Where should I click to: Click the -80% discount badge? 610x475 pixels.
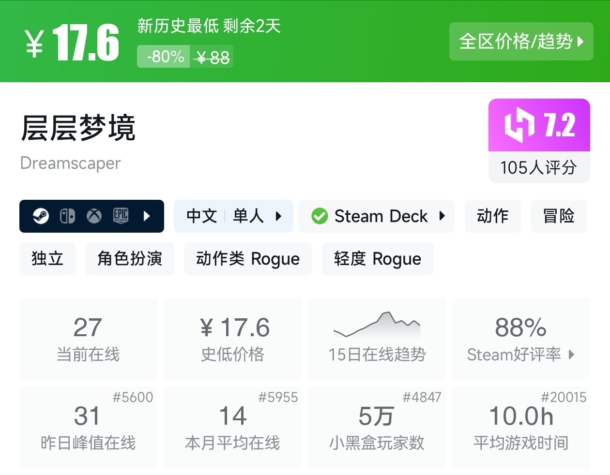[163, 57]
